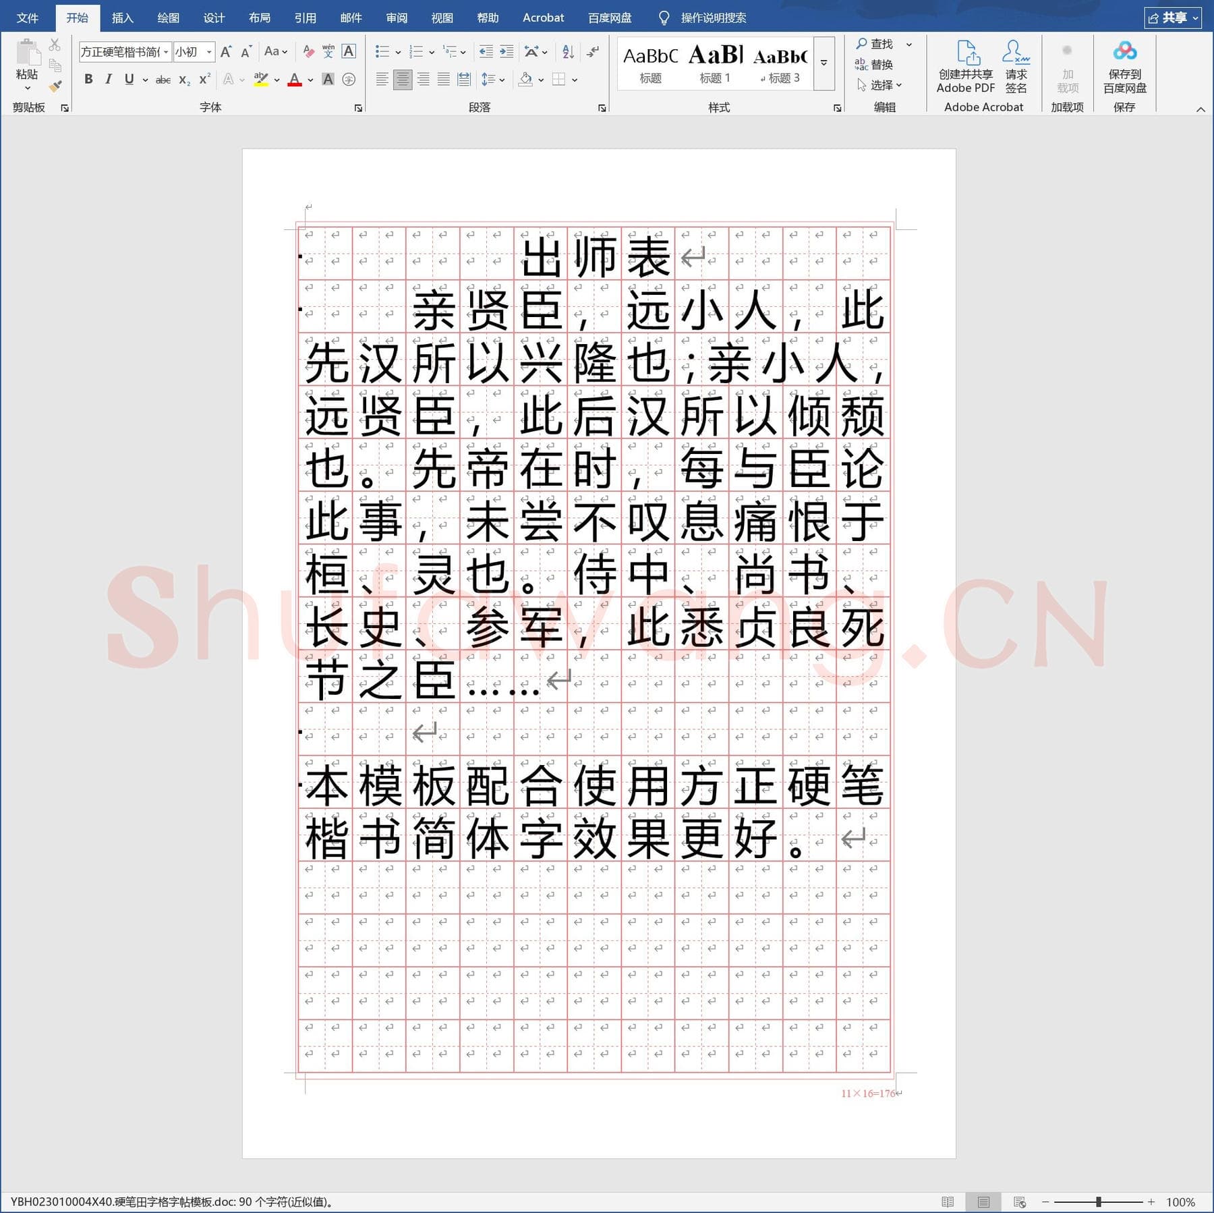
Task: Open the phonetic guide (wén) tool
Action: click(x=328, y=51)
